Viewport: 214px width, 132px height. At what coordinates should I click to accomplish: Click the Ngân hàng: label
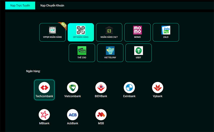[33, 71]
